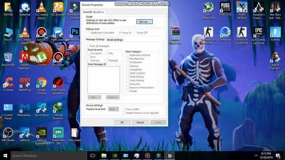Select the Gameloop desktop shortcut
The image size is (285, 160).
225,34
